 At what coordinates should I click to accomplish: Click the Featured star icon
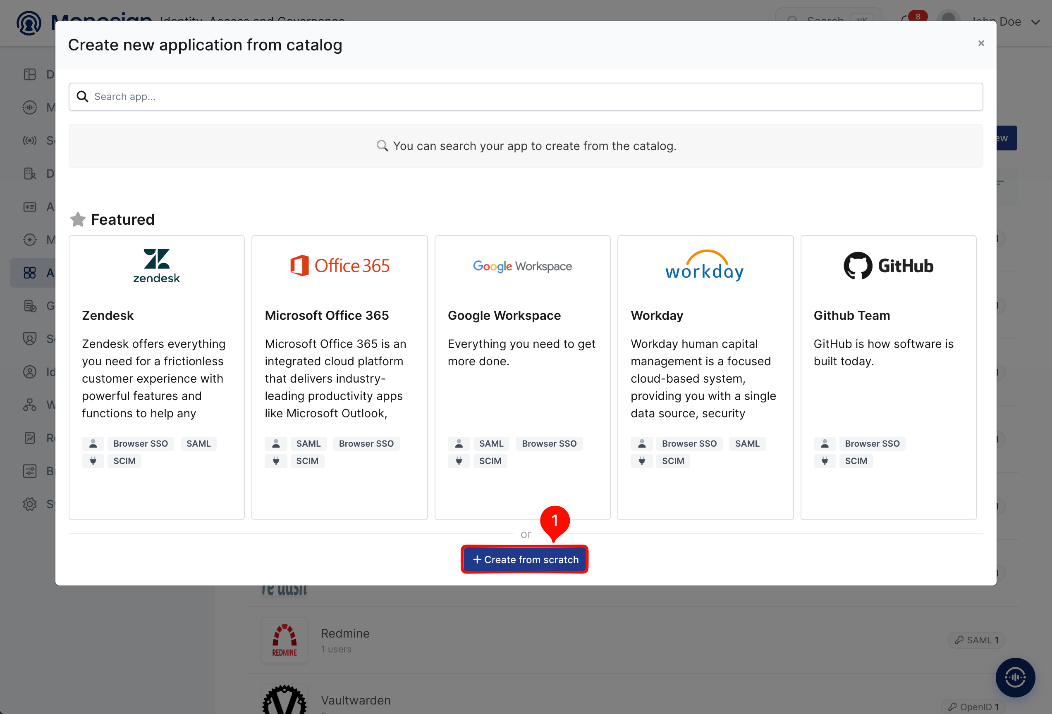[x=78, y=219]
